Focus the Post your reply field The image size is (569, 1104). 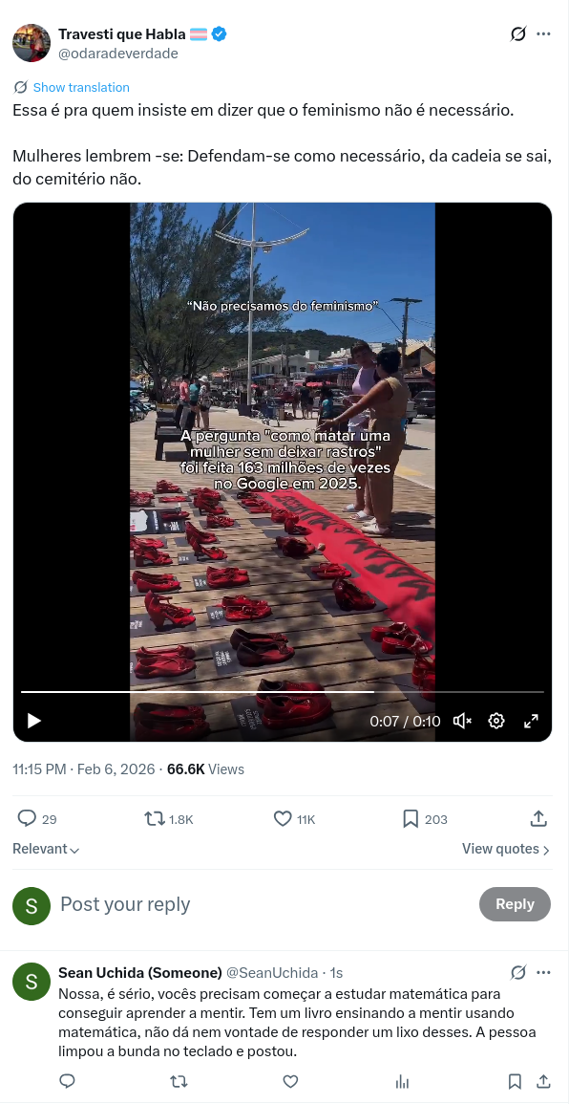261,904
